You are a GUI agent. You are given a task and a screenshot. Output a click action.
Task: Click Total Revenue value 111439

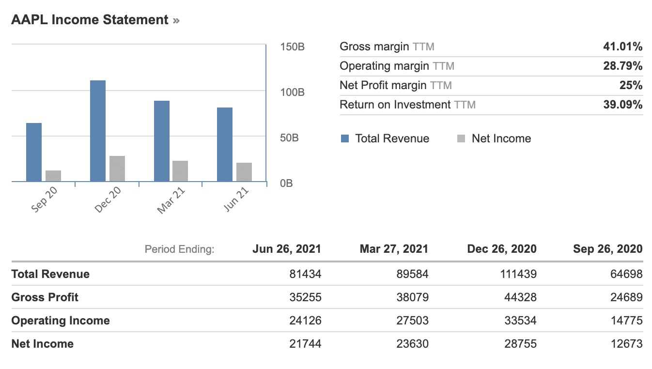coord(518,274)
